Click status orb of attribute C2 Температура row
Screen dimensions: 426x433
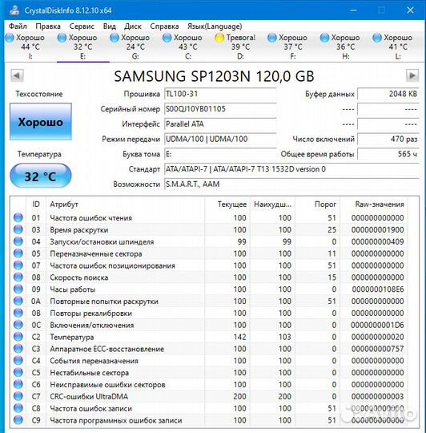point(18,337)
